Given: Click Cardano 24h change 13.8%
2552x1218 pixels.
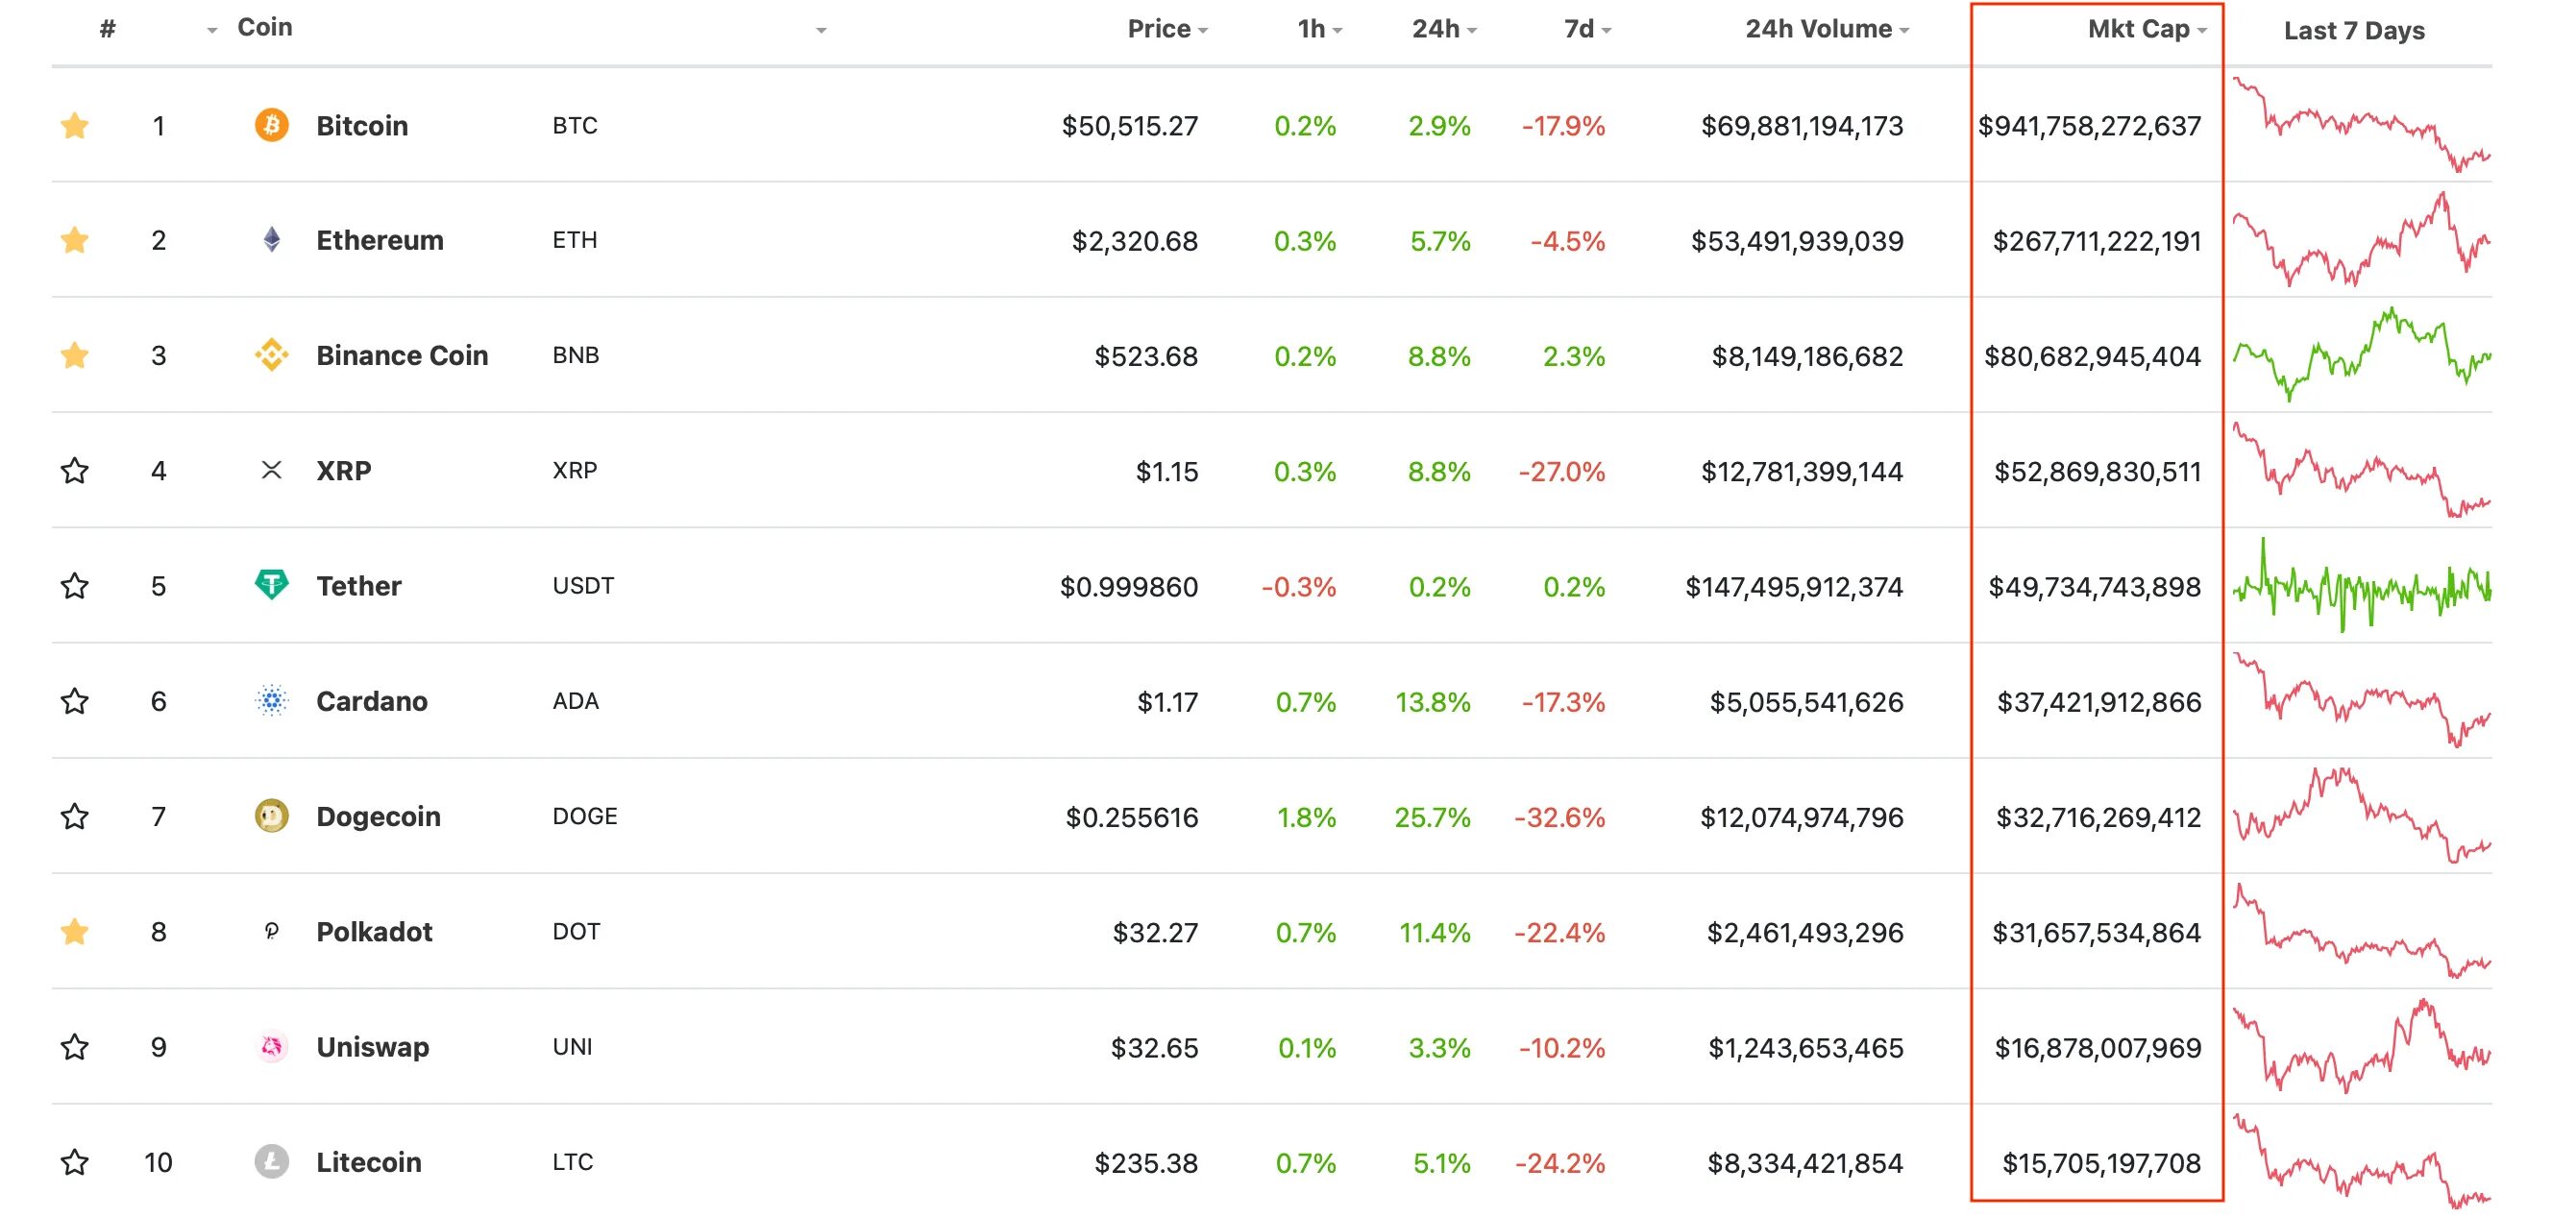Looking at the screenshot, I should click(x=1433, y=702).
